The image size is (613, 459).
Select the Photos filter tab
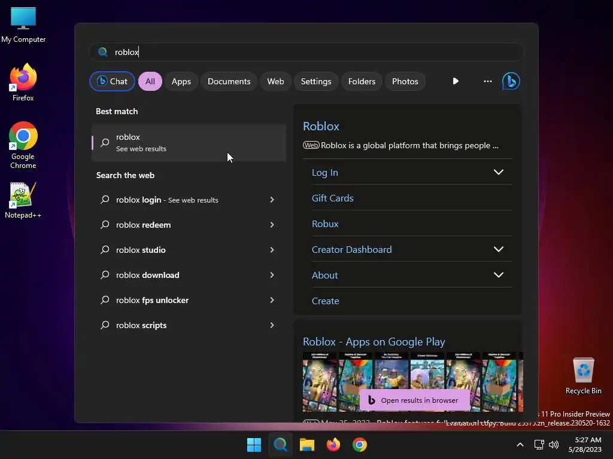(405, 81)
